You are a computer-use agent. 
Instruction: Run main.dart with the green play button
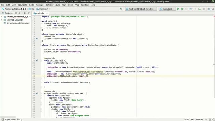point(178,9)
